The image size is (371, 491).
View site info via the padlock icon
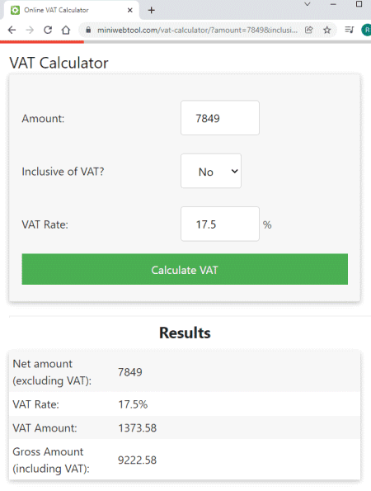click(x=88, y=30)
